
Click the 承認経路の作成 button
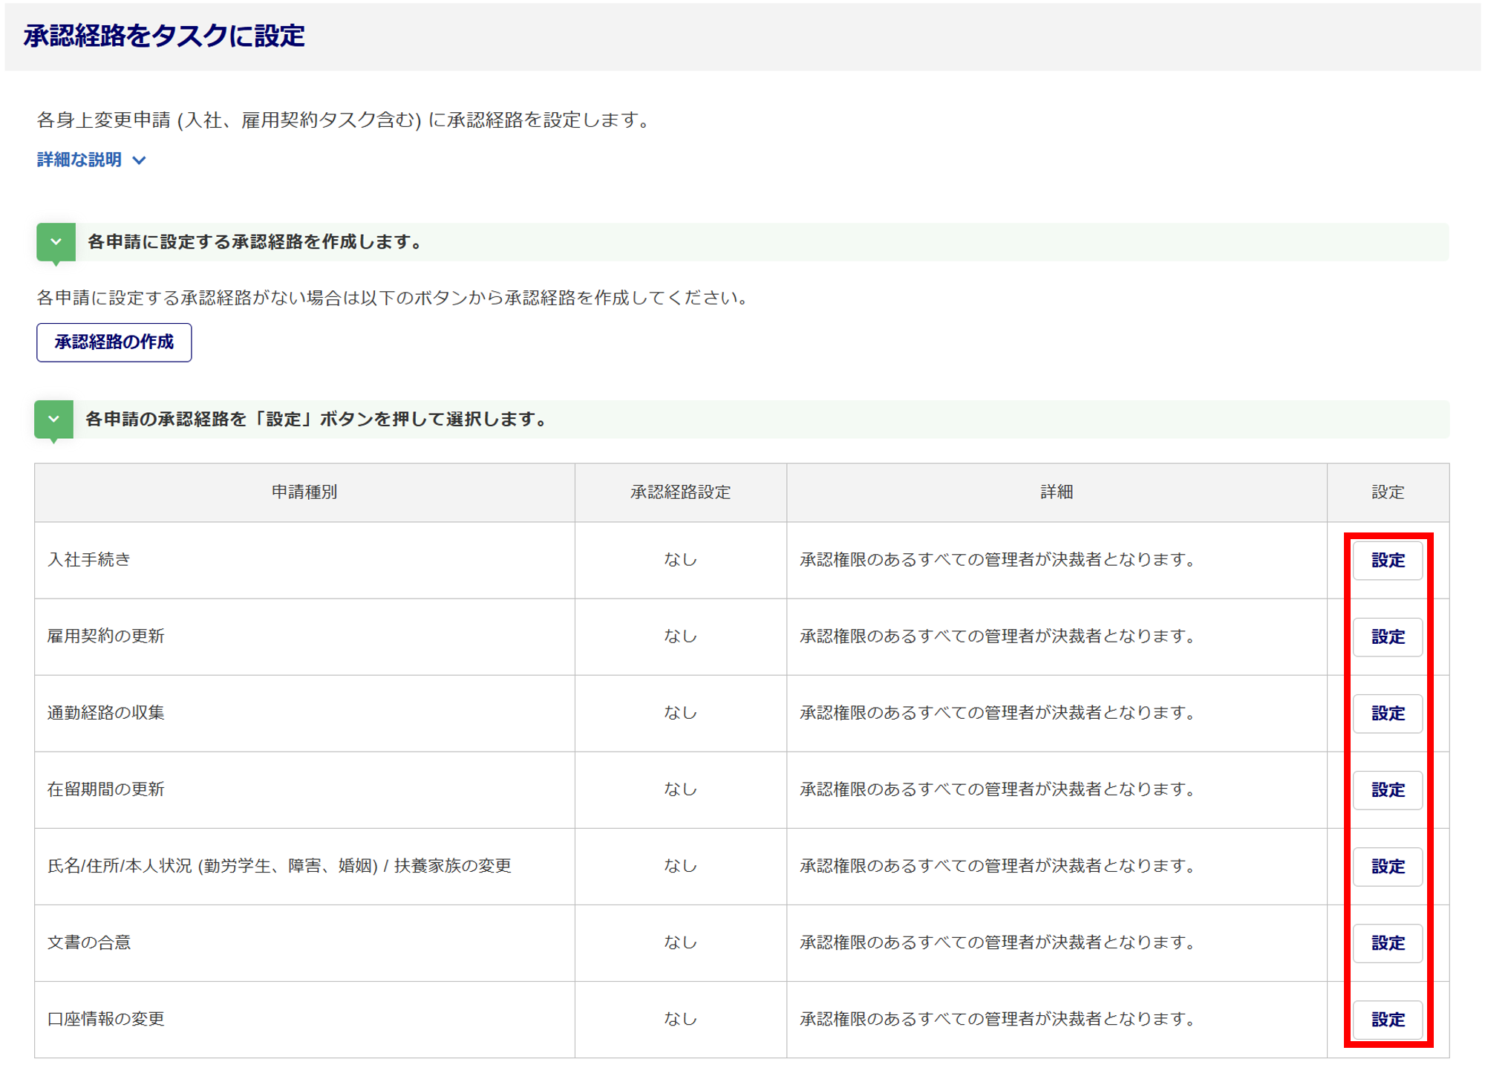point(114,342)
